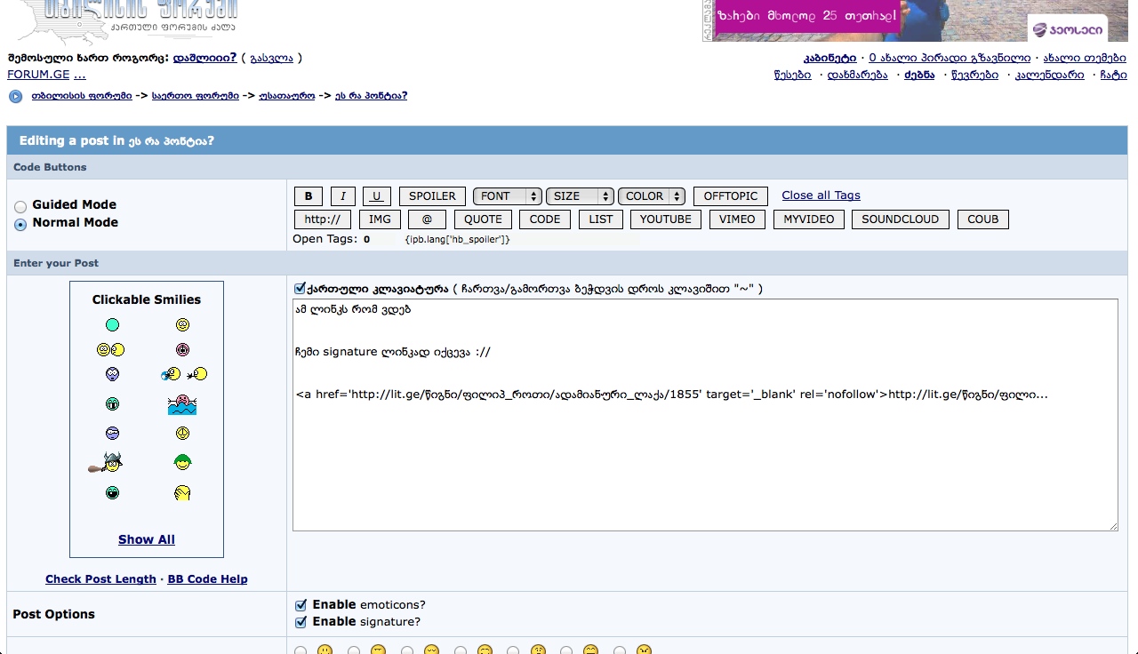
Task: Apply bold with the B button
Action: pyautogui.click(x=309, y=196)
